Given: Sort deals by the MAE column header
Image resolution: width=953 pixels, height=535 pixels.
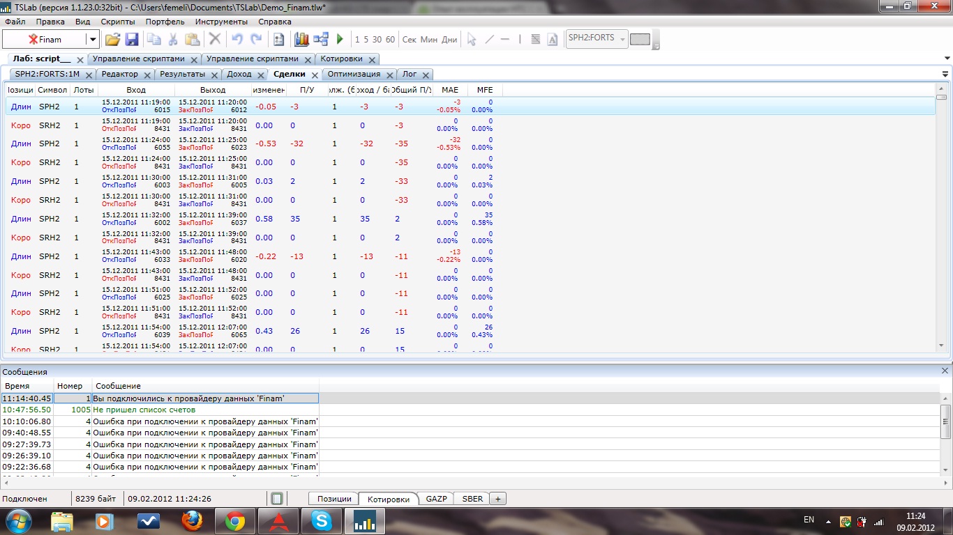Looking at the screenshot, I should 450,90.
